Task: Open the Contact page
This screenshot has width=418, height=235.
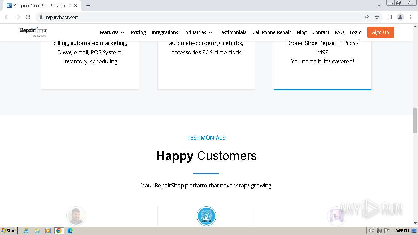Action: coord(321,32)
